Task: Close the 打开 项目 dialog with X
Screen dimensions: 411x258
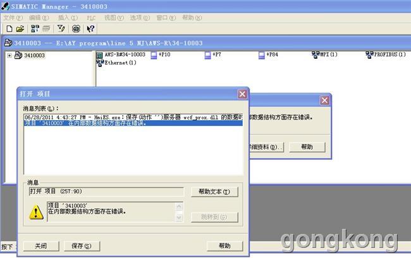Action: tap(242, 94)
